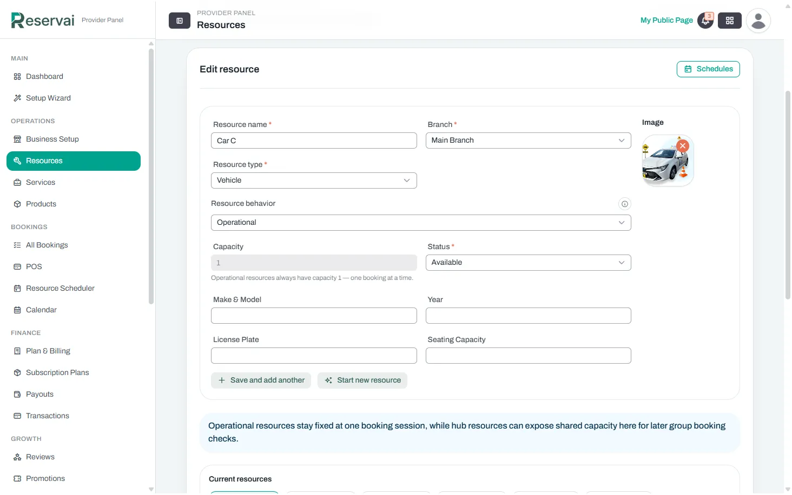792x495 pixels.
Task: Click the Setup Wizard wand icon
Action: (x=17, y=98)
